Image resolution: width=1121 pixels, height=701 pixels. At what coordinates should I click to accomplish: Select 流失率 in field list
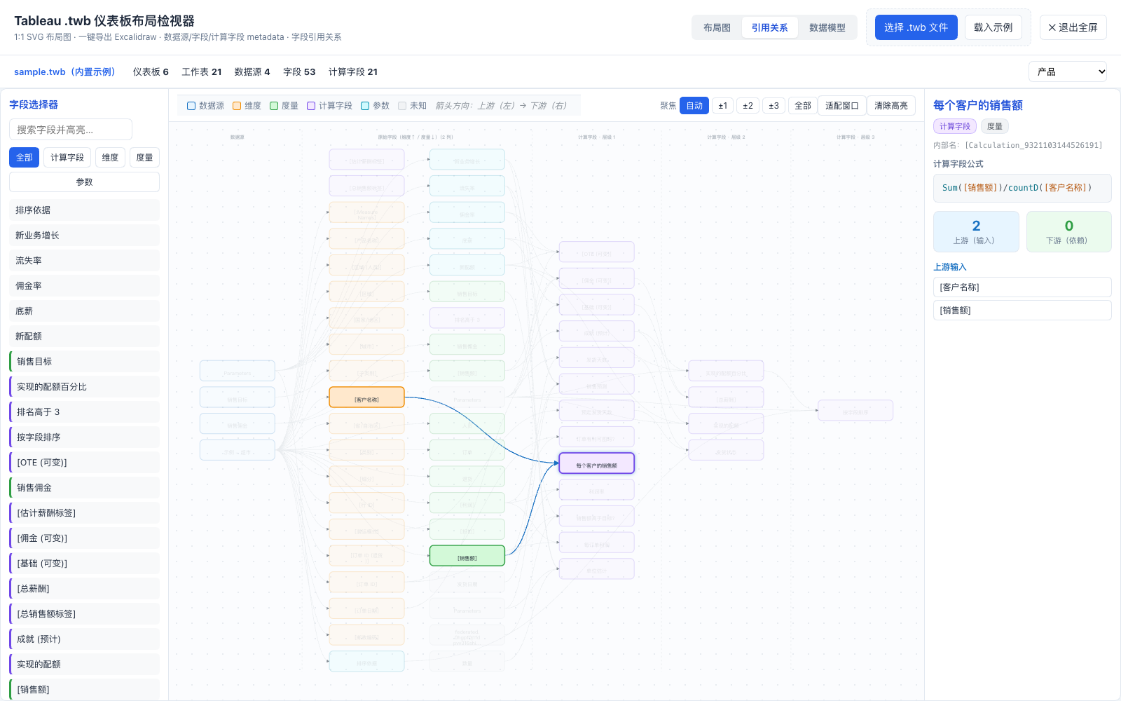pos(84,261)
